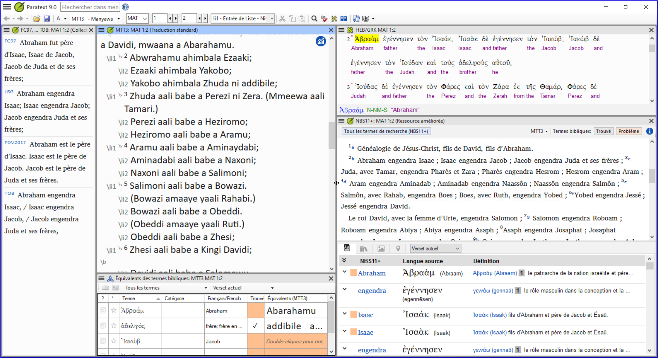Select the image tab icon
The height and width of the screenshot is (358, 658).
coord(381,249)
